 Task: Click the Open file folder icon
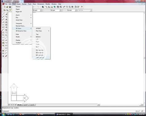click(x=7, y=7)
